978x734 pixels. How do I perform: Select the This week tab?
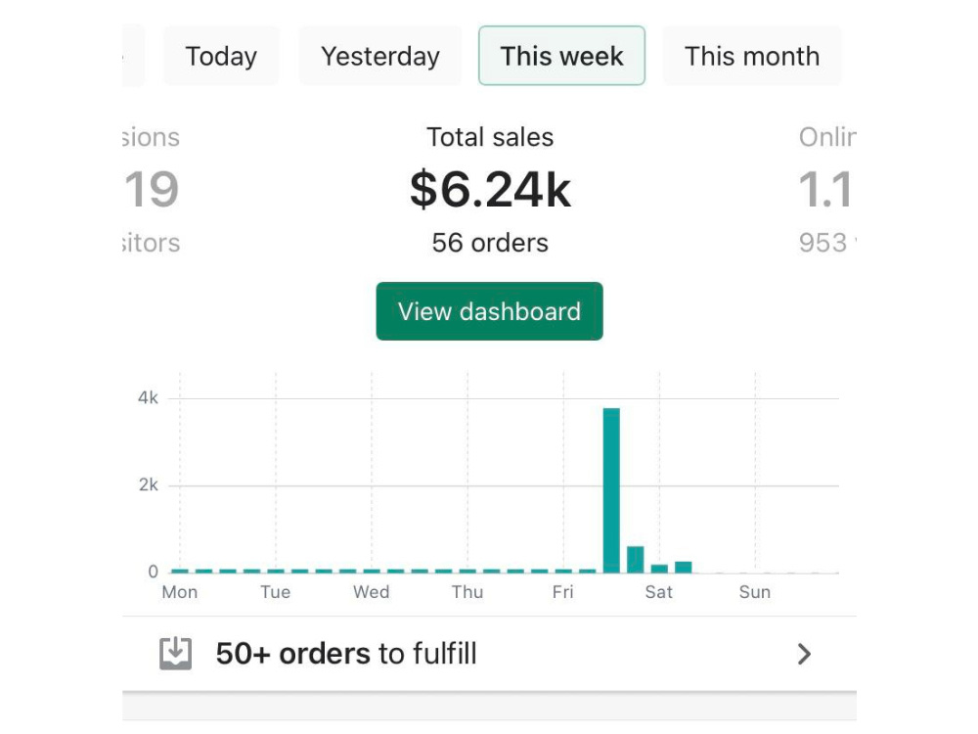tap(561, 56)
